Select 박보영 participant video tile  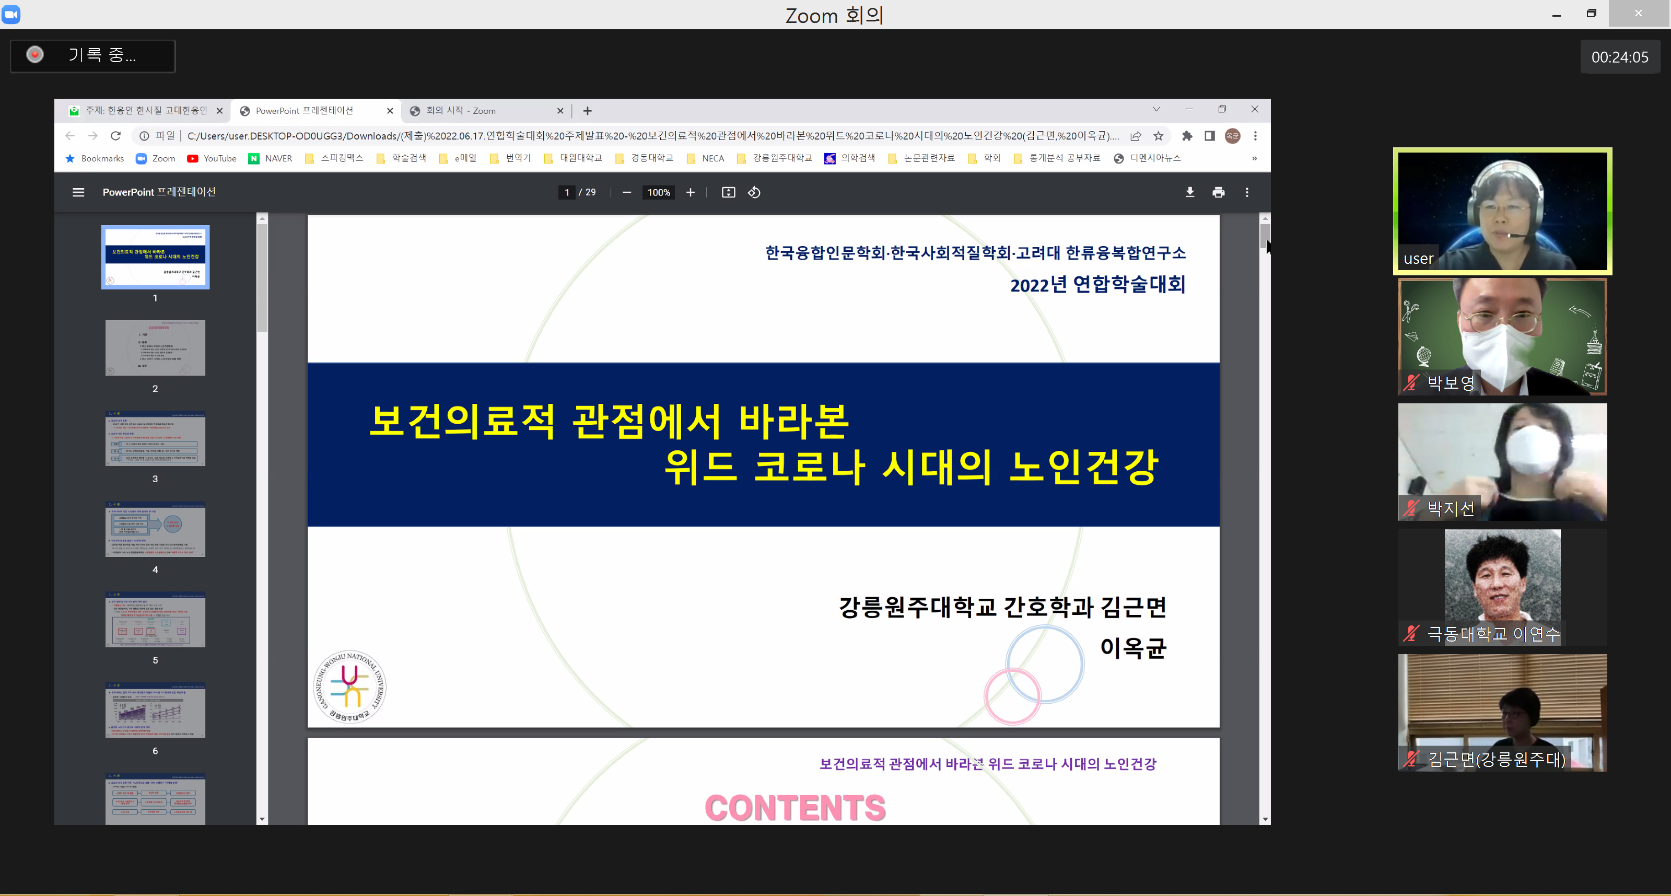coord(1502,337)
